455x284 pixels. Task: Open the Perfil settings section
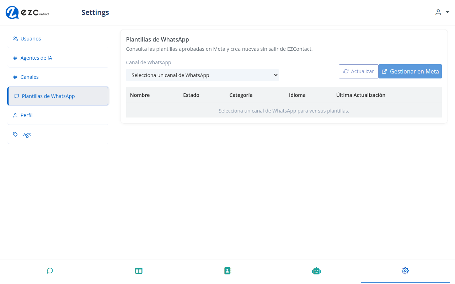(x=26, y=115)
